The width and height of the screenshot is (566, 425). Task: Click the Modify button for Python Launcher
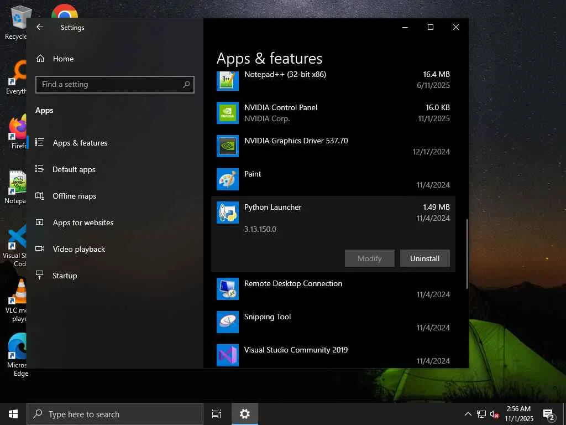(369, 258)
